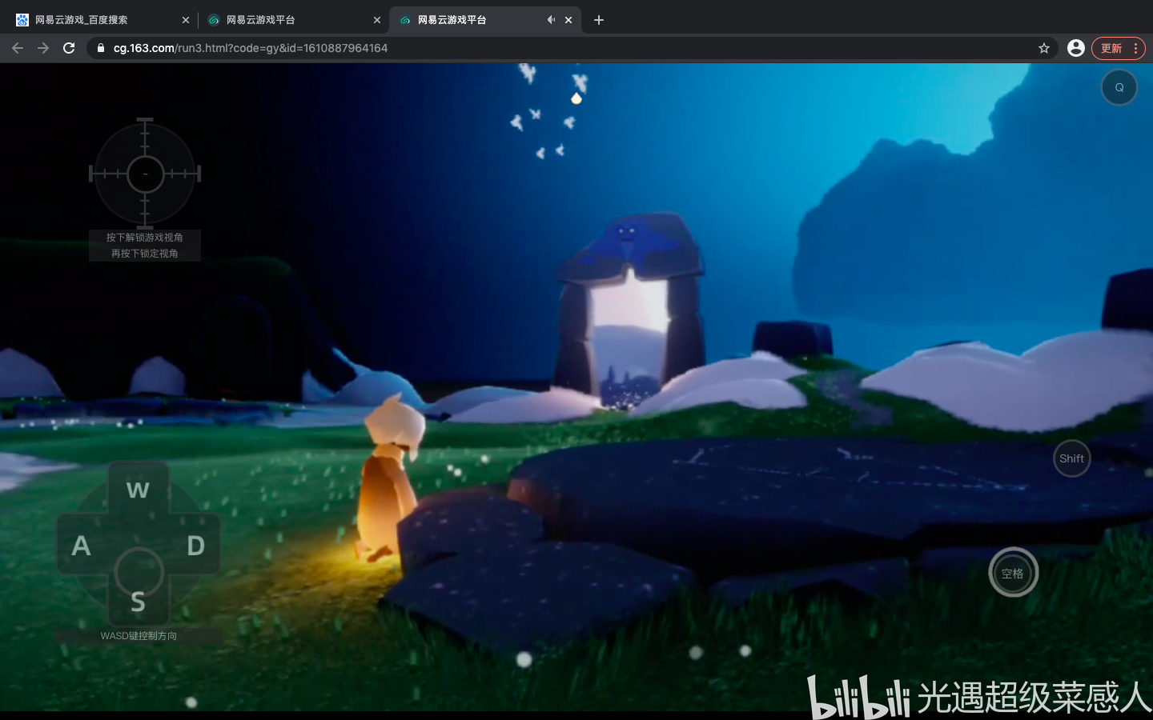The width and height of the screenshot is (1153, 720).
Task: Open the Chrome profile avatar
Action: 1076,48
